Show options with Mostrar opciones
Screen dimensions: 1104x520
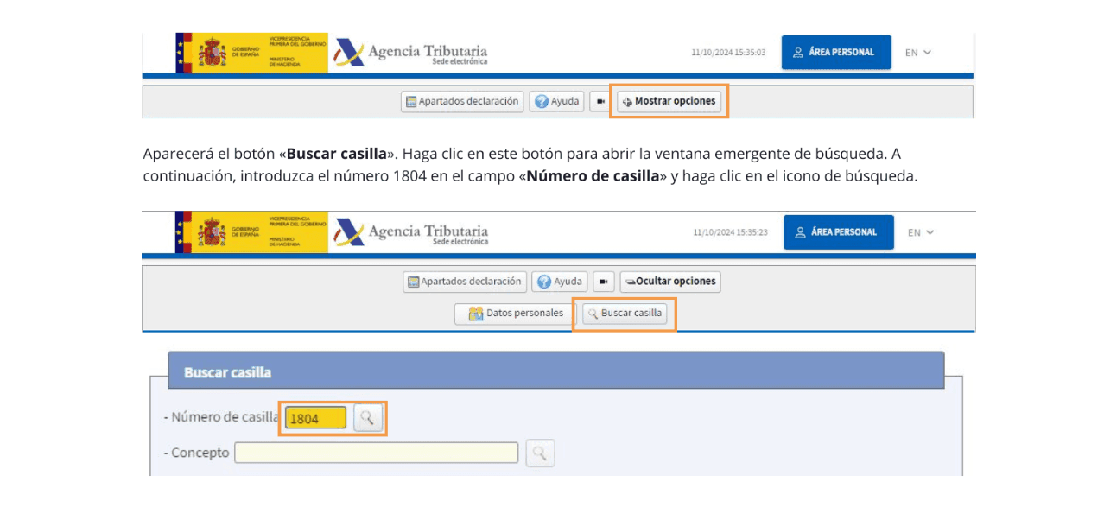(669, 101)
